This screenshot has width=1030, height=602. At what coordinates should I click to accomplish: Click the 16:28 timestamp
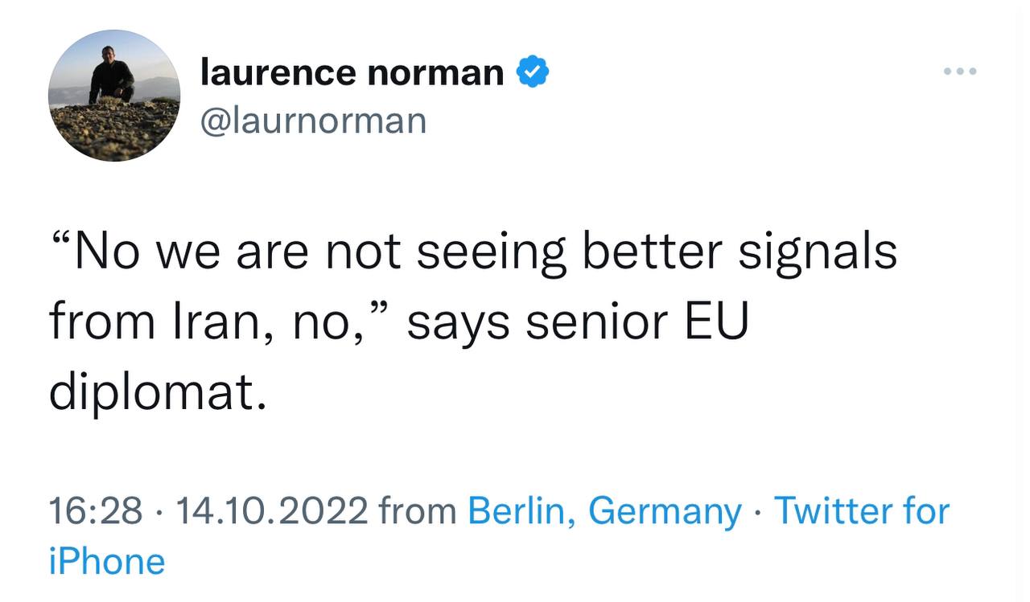click(96, 511)
